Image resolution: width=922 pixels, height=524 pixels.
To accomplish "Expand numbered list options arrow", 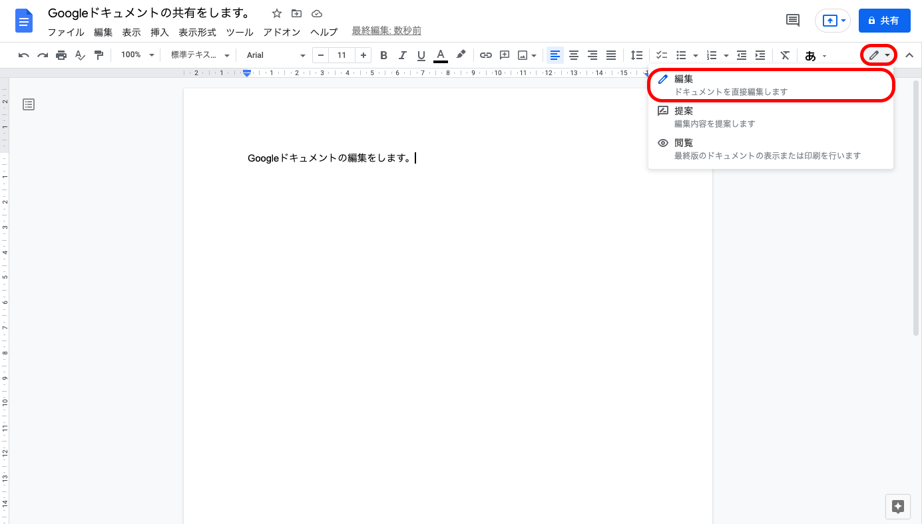I will (726, 56).
